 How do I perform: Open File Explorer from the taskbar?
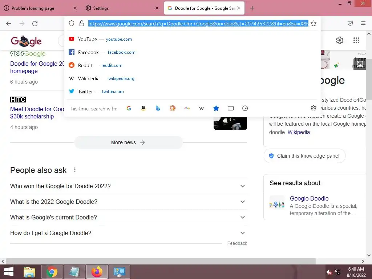pos(29,272)
